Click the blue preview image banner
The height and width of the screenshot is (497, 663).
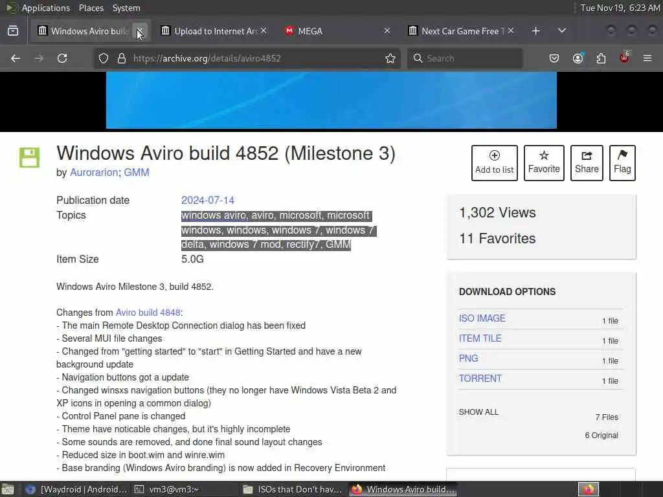(331, 100)
